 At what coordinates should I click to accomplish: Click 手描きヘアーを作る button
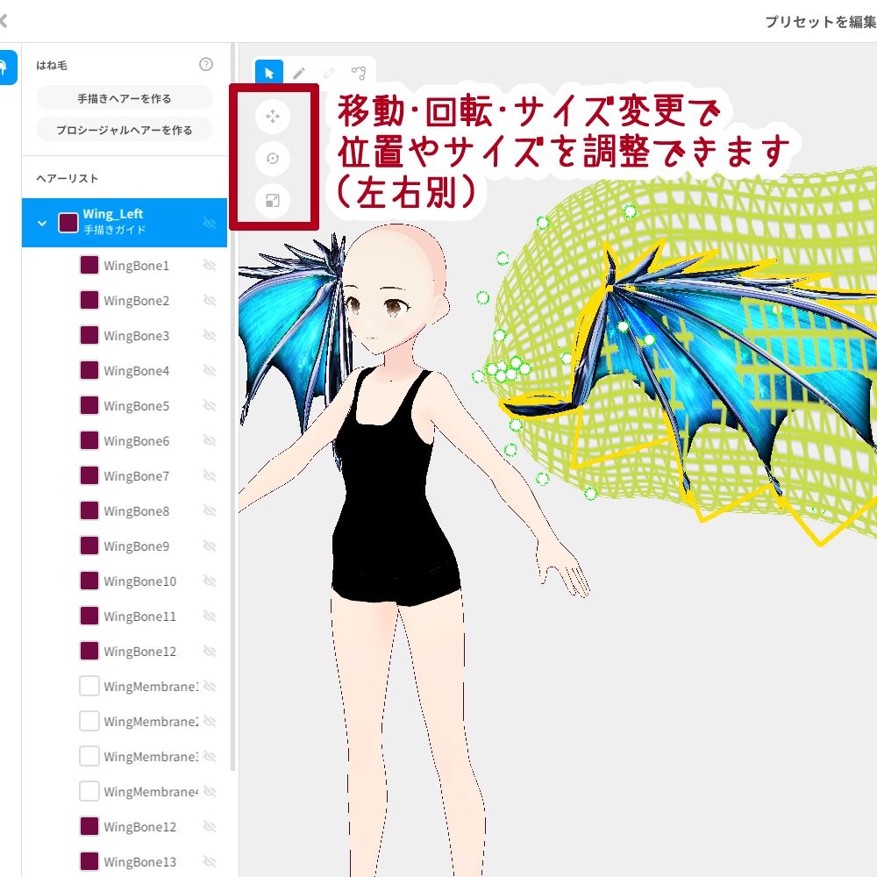pos(125,96)
